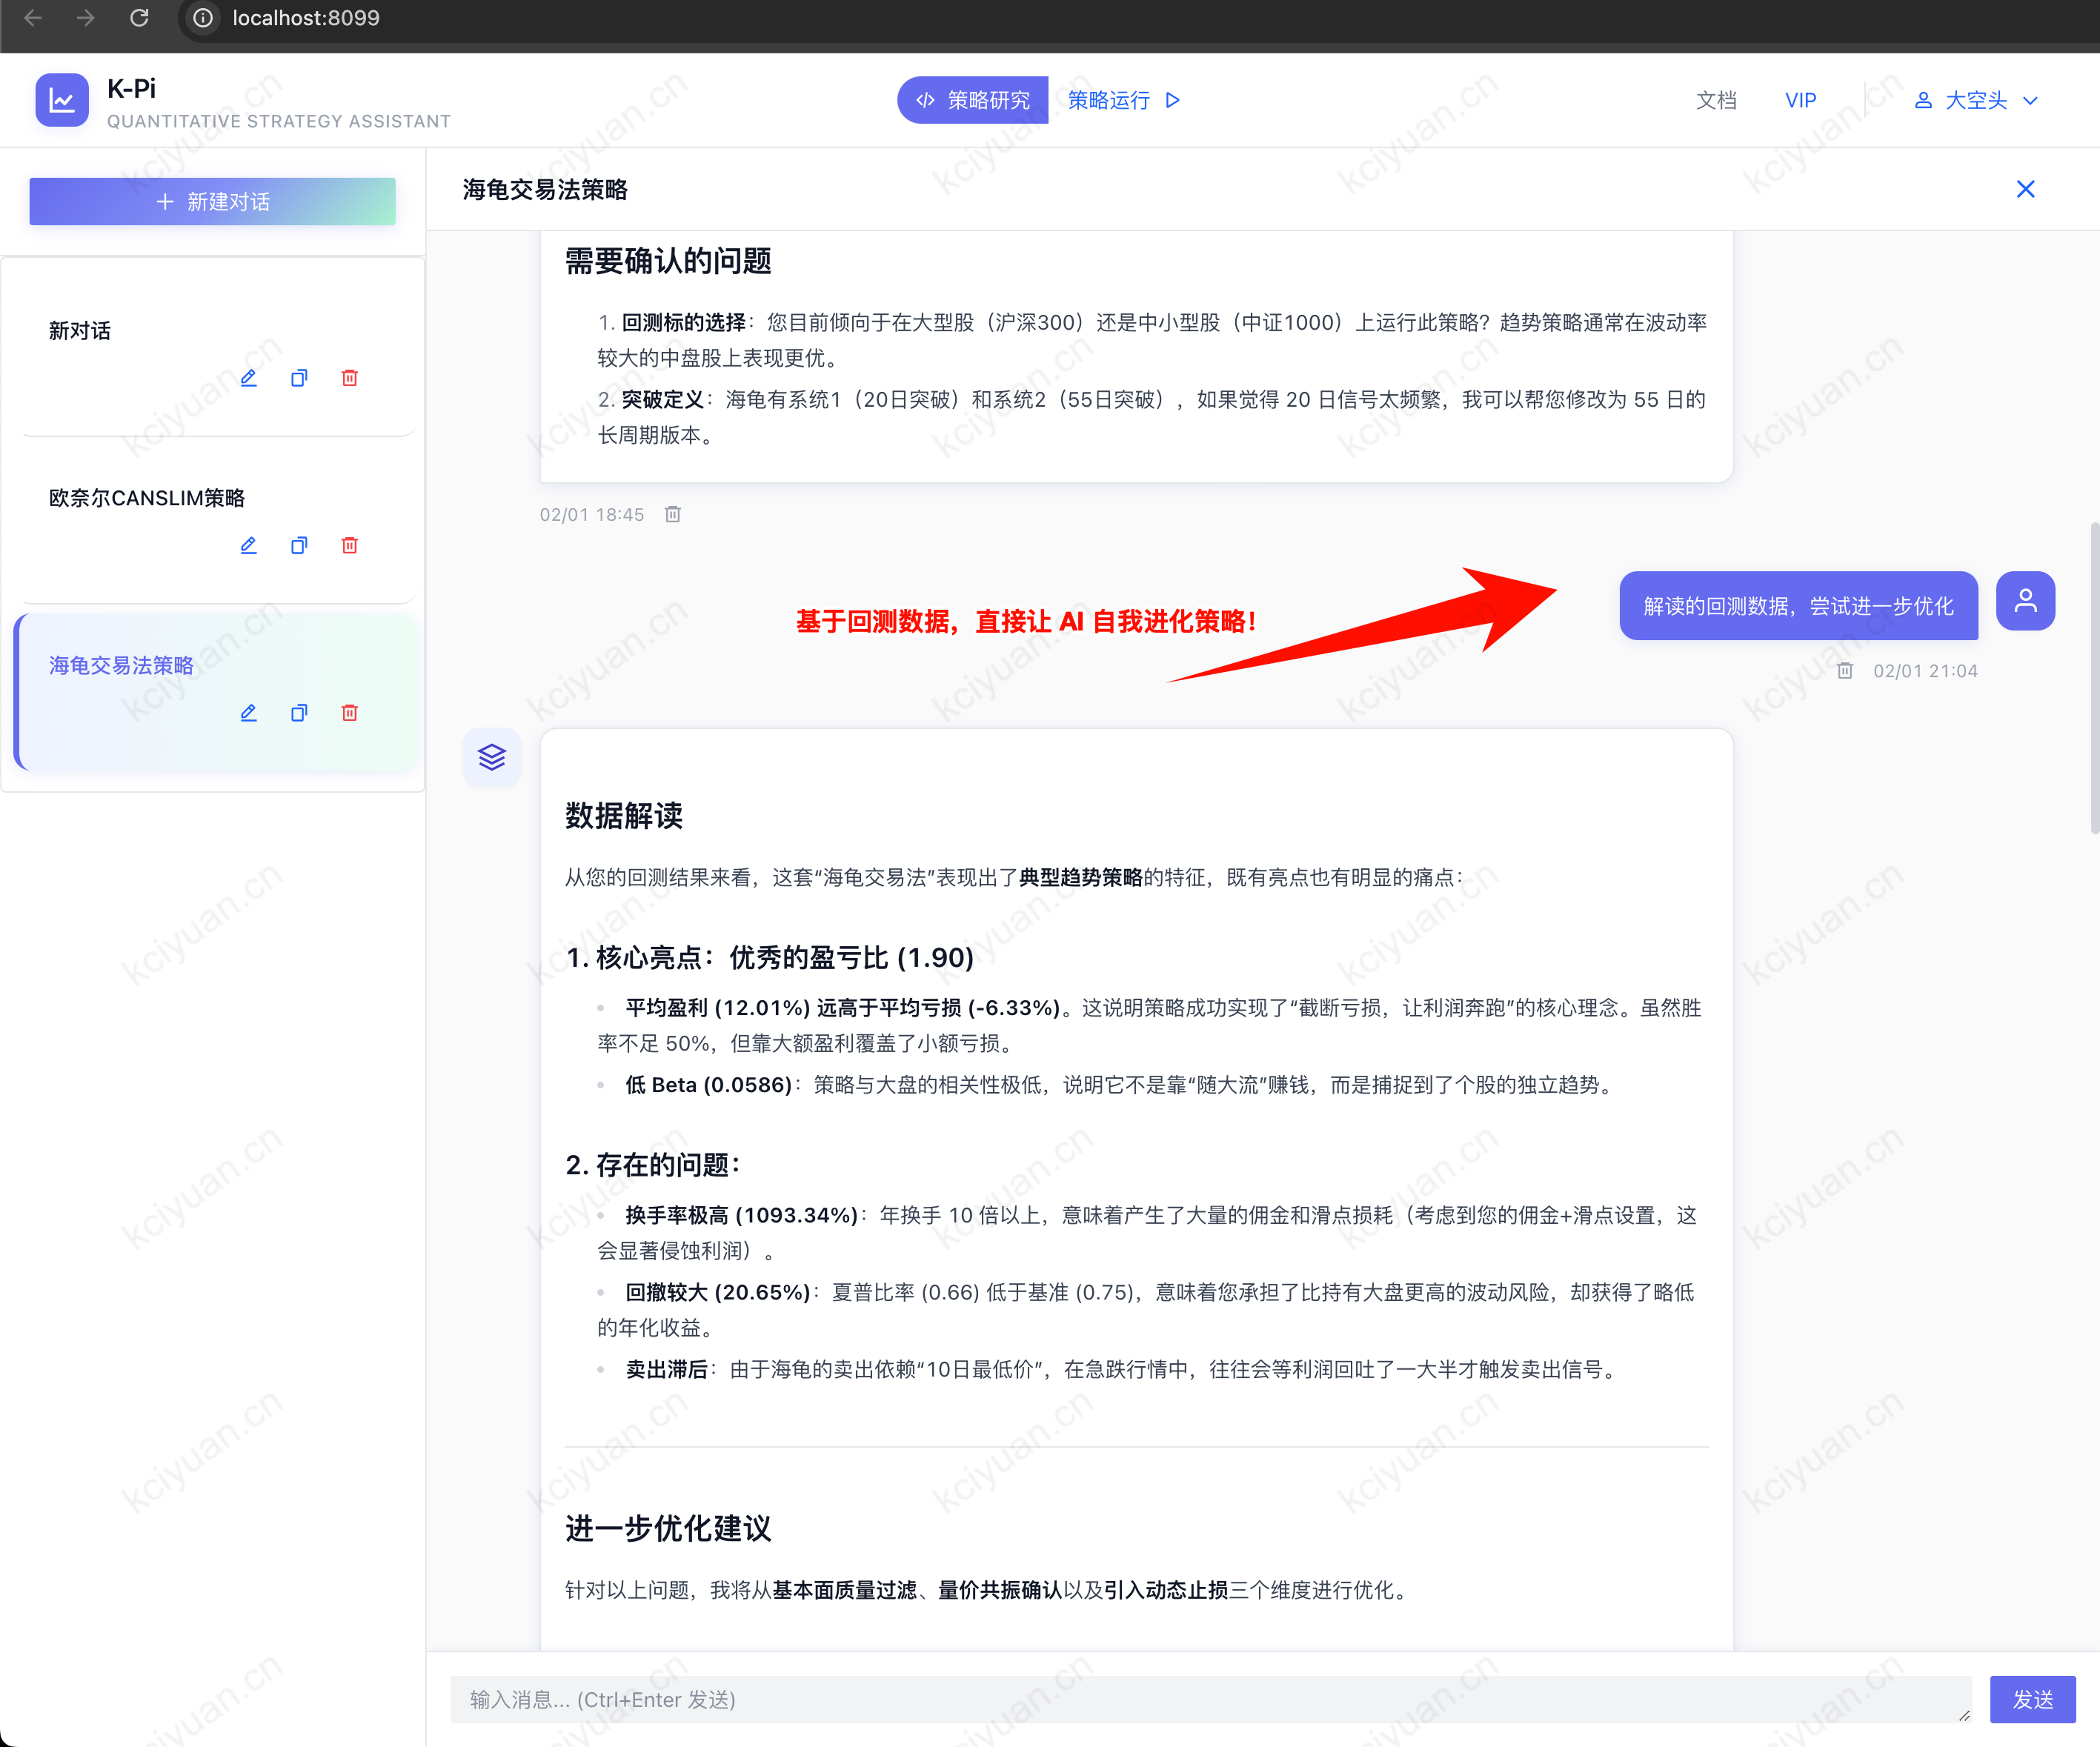Open the 文档 menu item
This screenshot has height=1747, width=2100.
1716,100
